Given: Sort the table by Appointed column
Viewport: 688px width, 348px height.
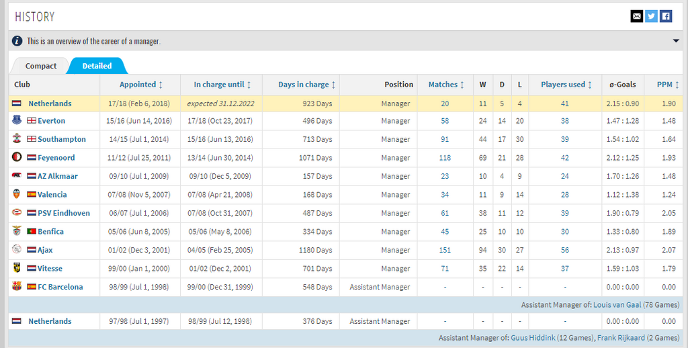Looking at the screenshot, I should tap(141, 85).
